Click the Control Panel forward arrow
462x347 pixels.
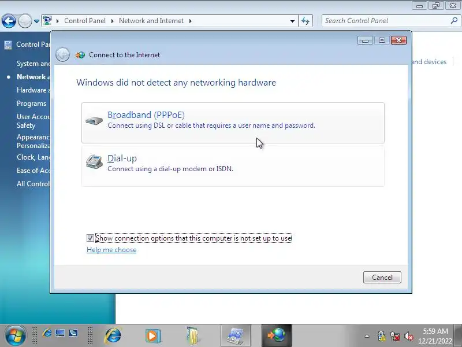[x=25, y=21]
